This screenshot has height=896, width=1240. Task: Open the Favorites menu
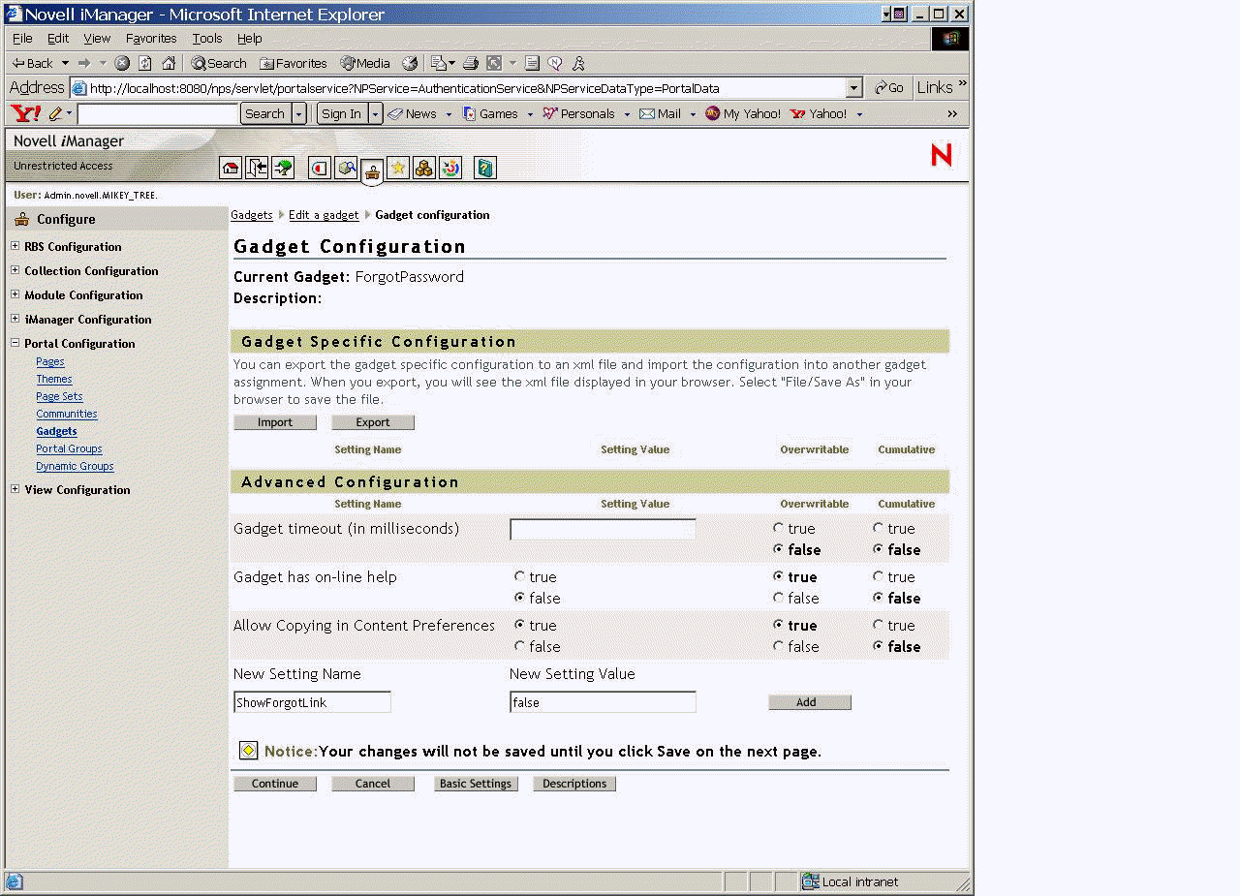point(151,38)
